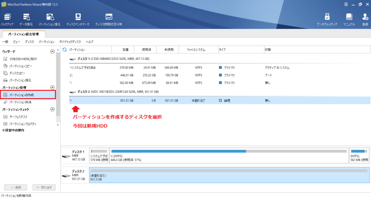371x198 pixels.
Task: Open the バックアップ (Backup) tool
Action: (x=7, y=19)
